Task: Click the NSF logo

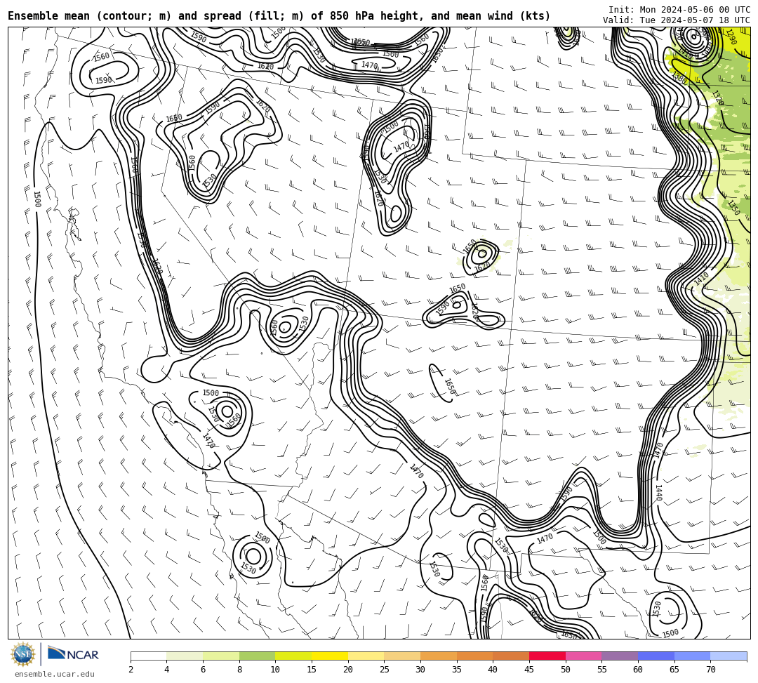Action: pos(22,654)
